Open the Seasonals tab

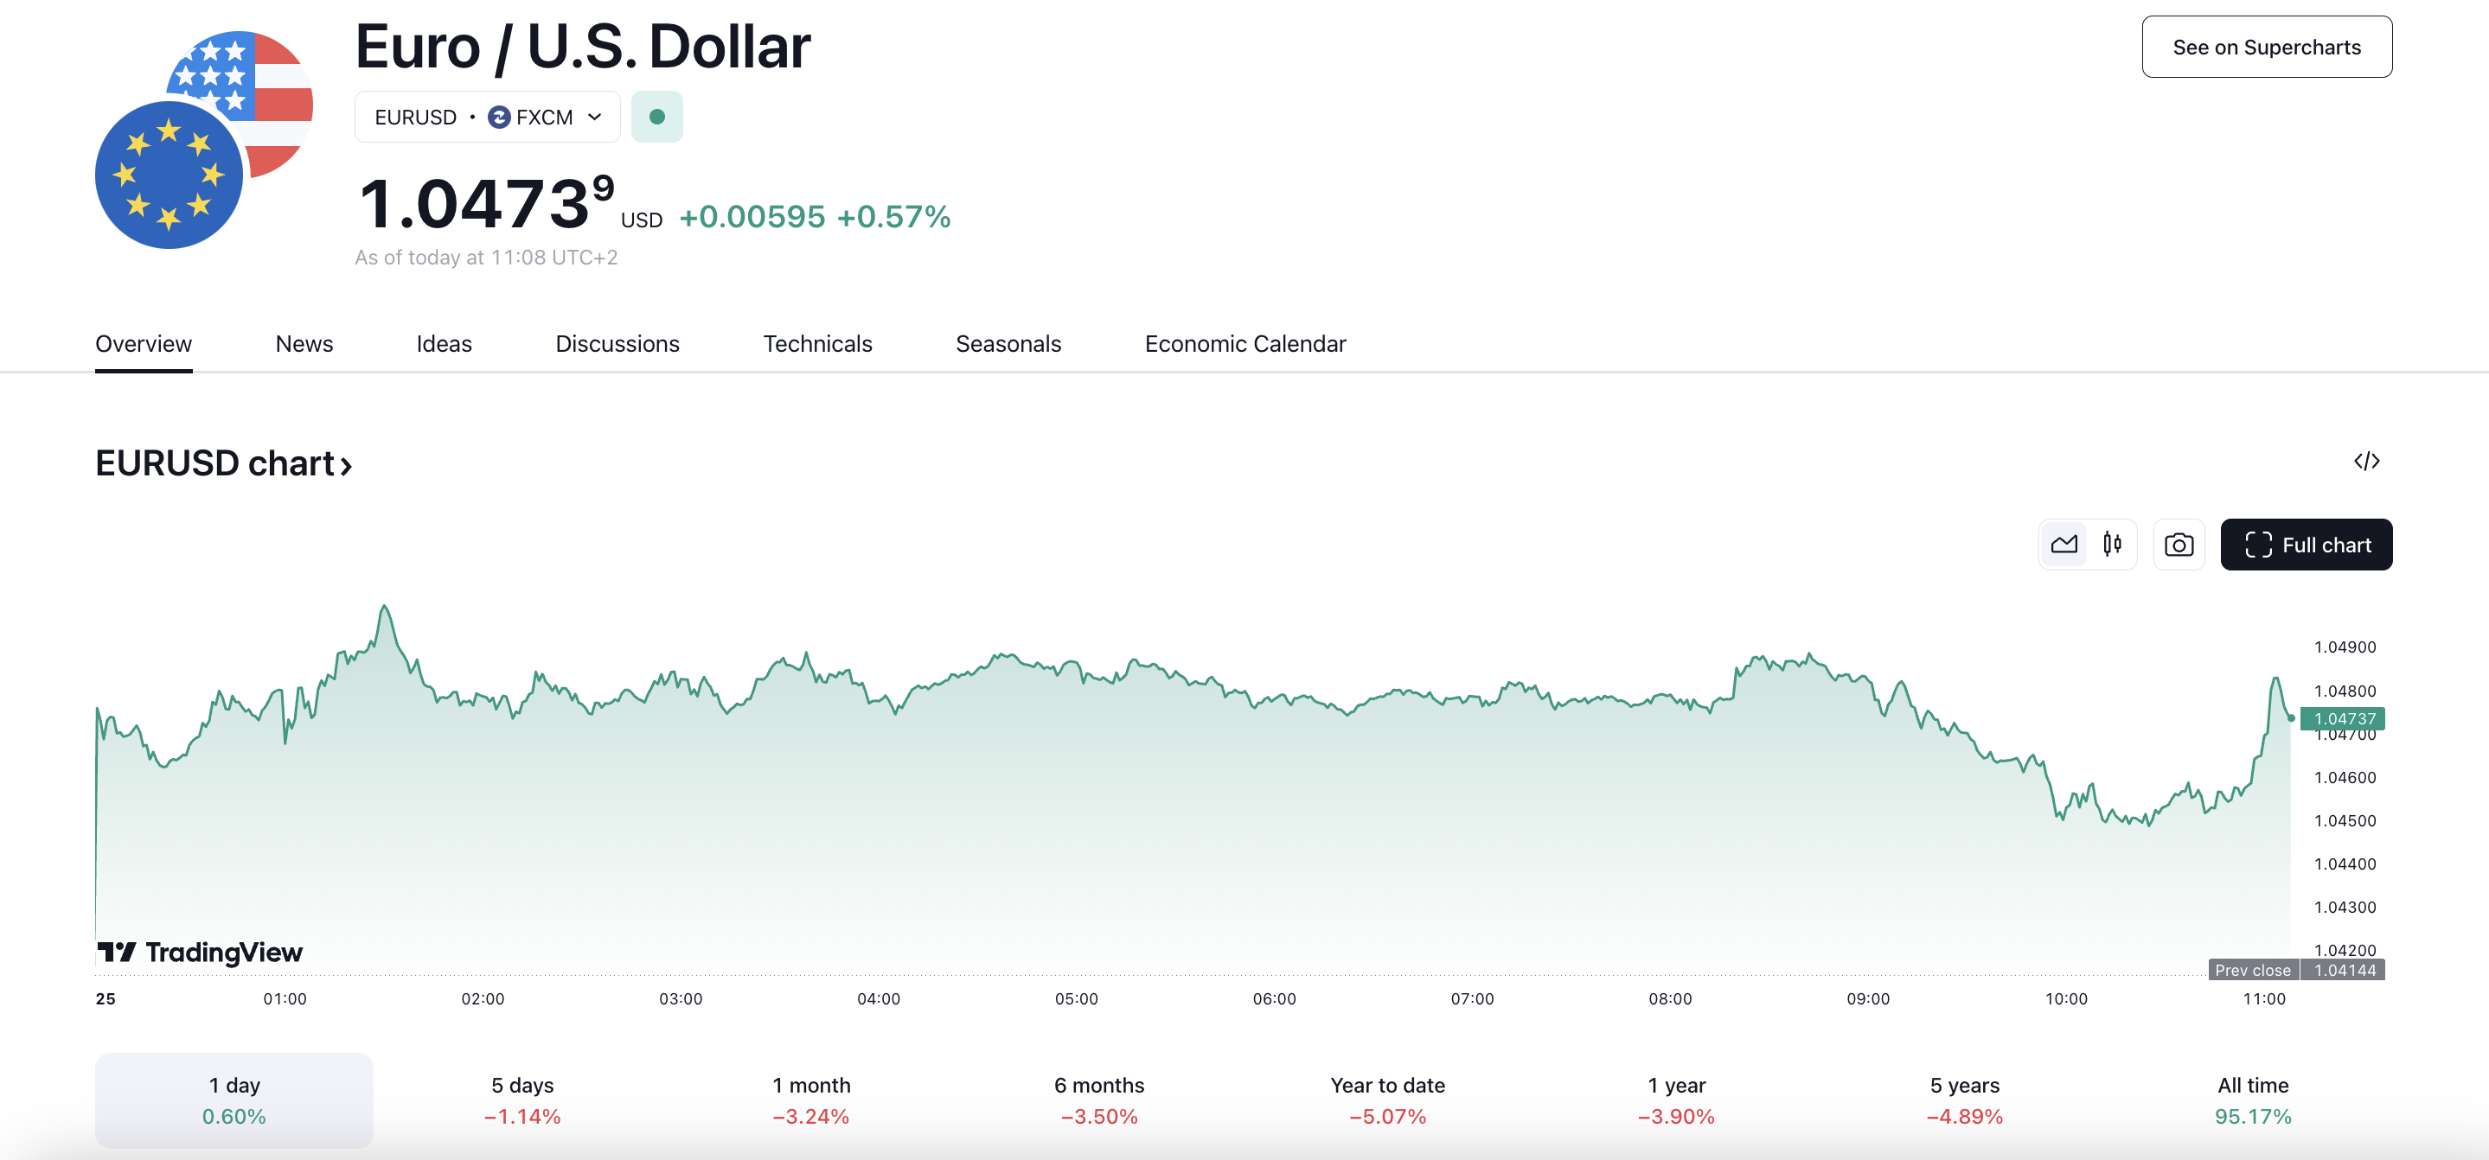pyautogui.click(x=1008, y=344)
